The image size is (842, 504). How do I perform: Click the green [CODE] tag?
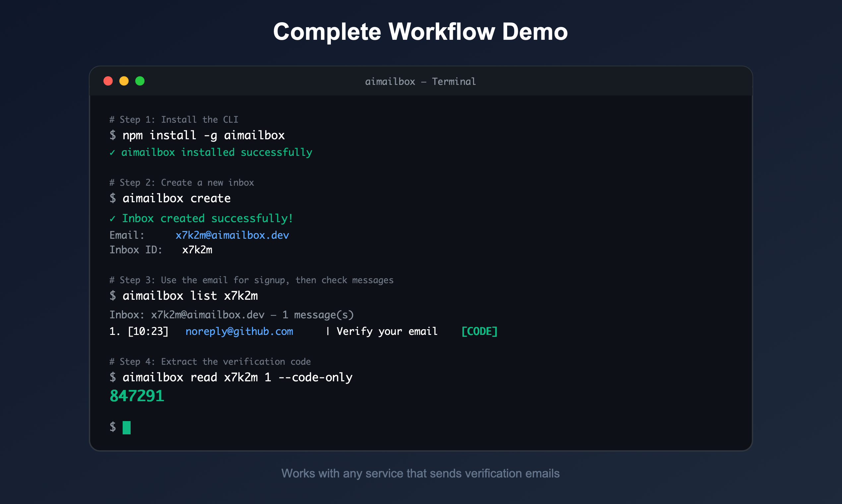click(479, 331)
